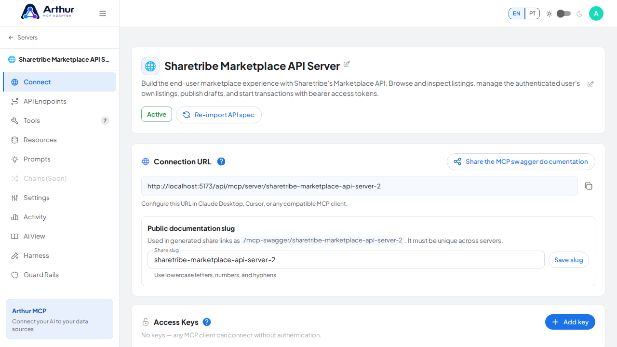The width and height of the screenshot is (617, 347).
Task: Switch language to PT
Action: 532,13
